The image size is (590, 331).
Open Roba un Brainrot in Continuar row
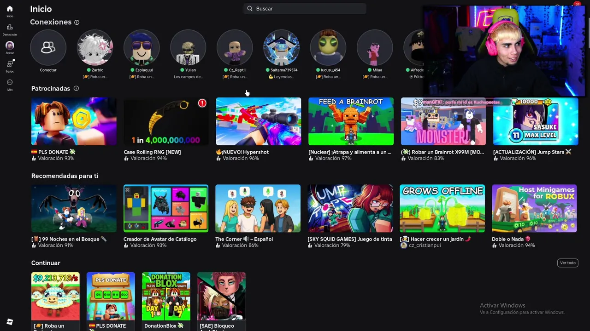point(55,296)
